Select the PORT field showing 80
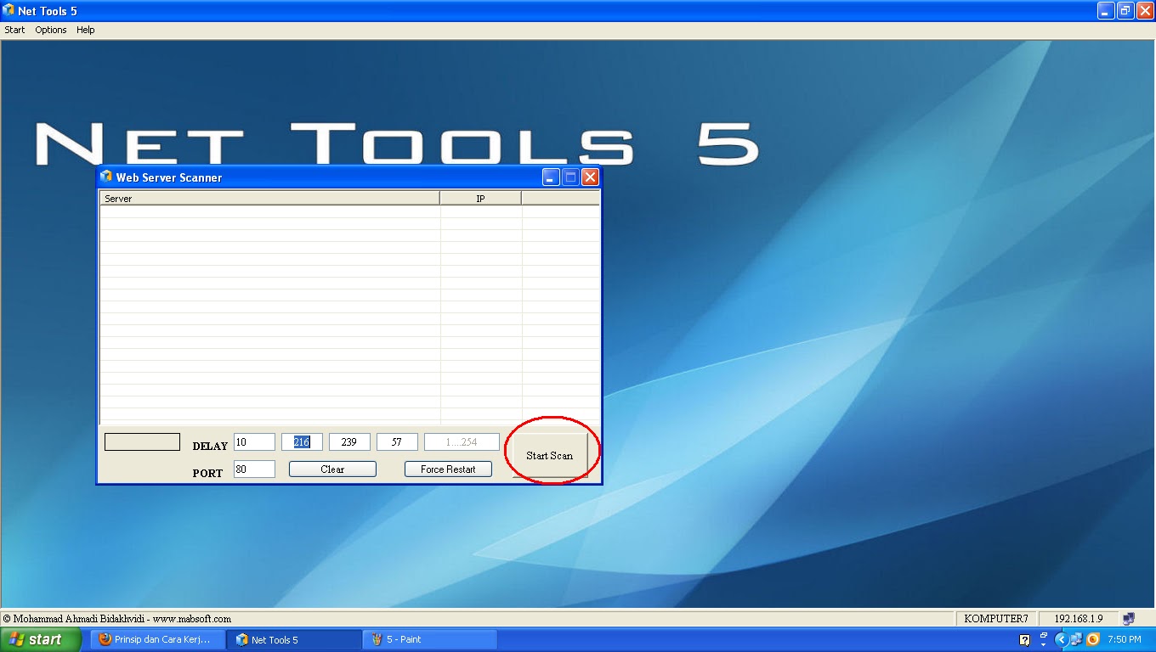 [x=254, y=469]
